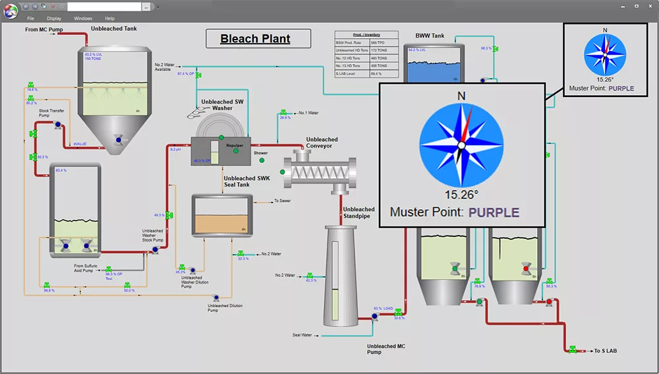Image resolution: width=659 pixels, height=374 pixels.
Task: Open the Windows menu
Action: pos(83,18)
